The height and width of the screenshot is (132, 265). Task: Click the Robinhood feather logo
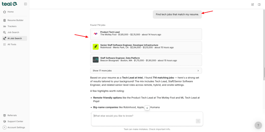[x=96, y=47]
